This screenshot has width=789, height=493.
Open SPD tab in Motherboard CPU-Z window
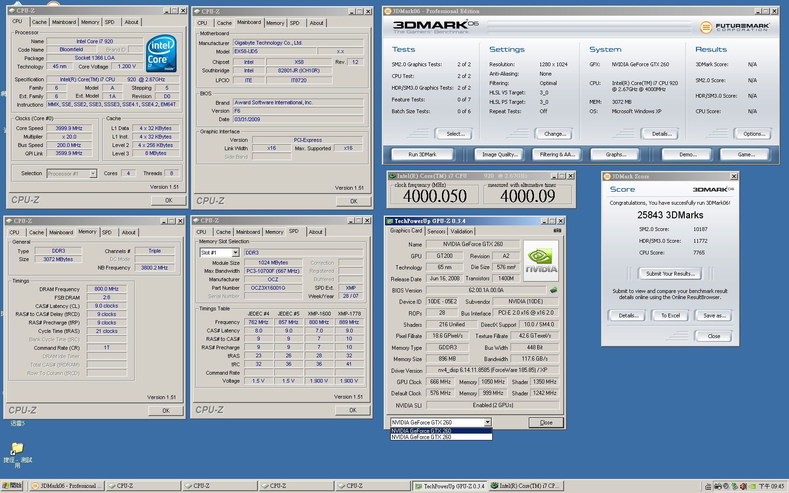pyautogui.click(x=294, y=23)
